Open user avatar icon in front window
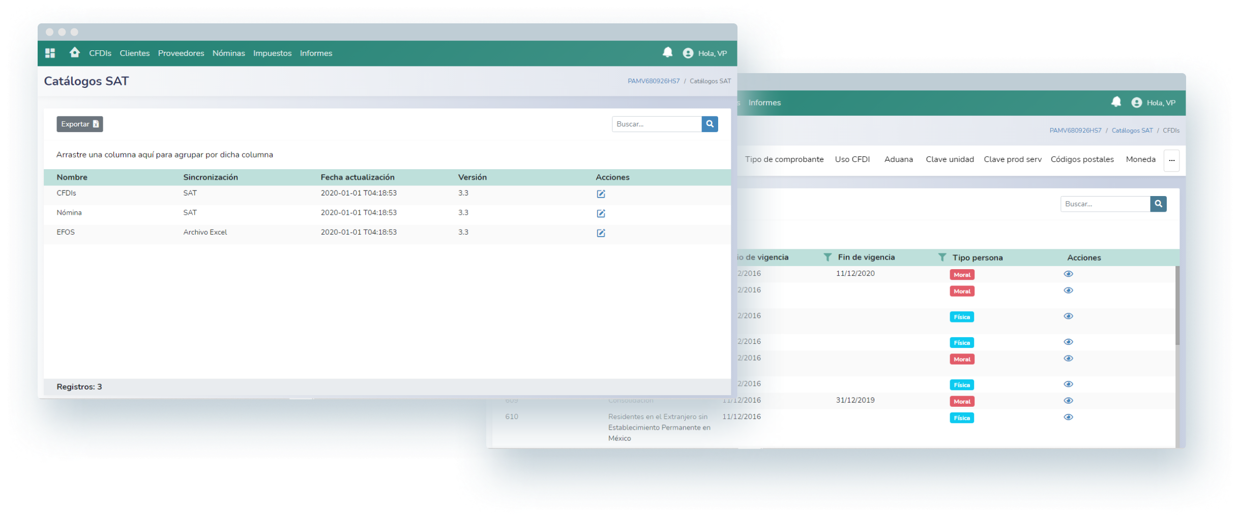1240x517 pixels. (x=688, y=53)
